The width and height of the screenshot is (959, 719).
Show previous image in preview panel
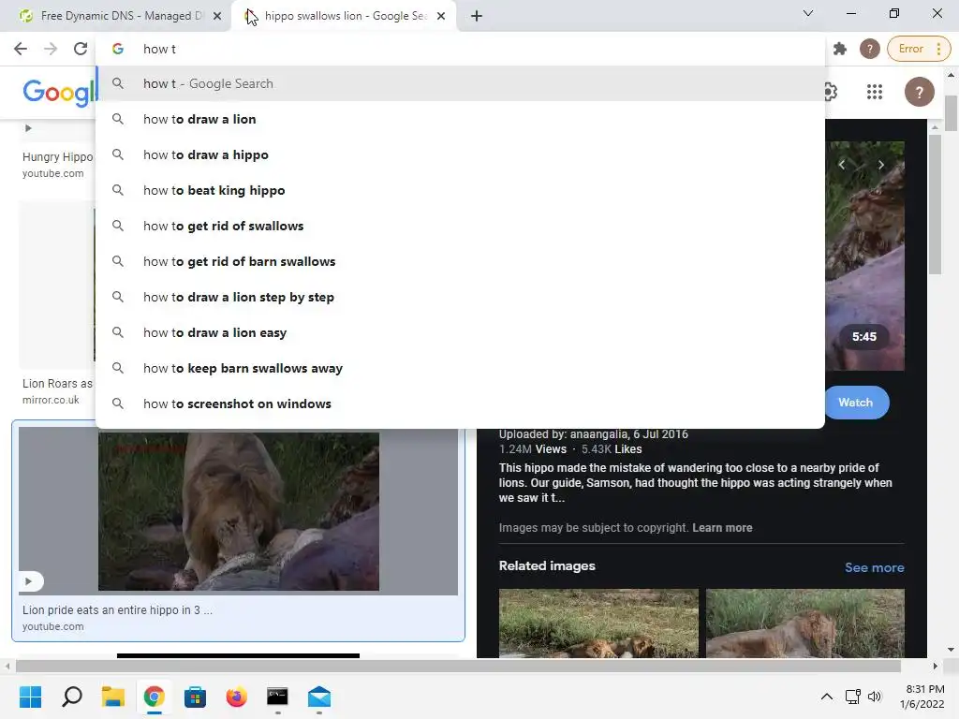tap(842, 165)
